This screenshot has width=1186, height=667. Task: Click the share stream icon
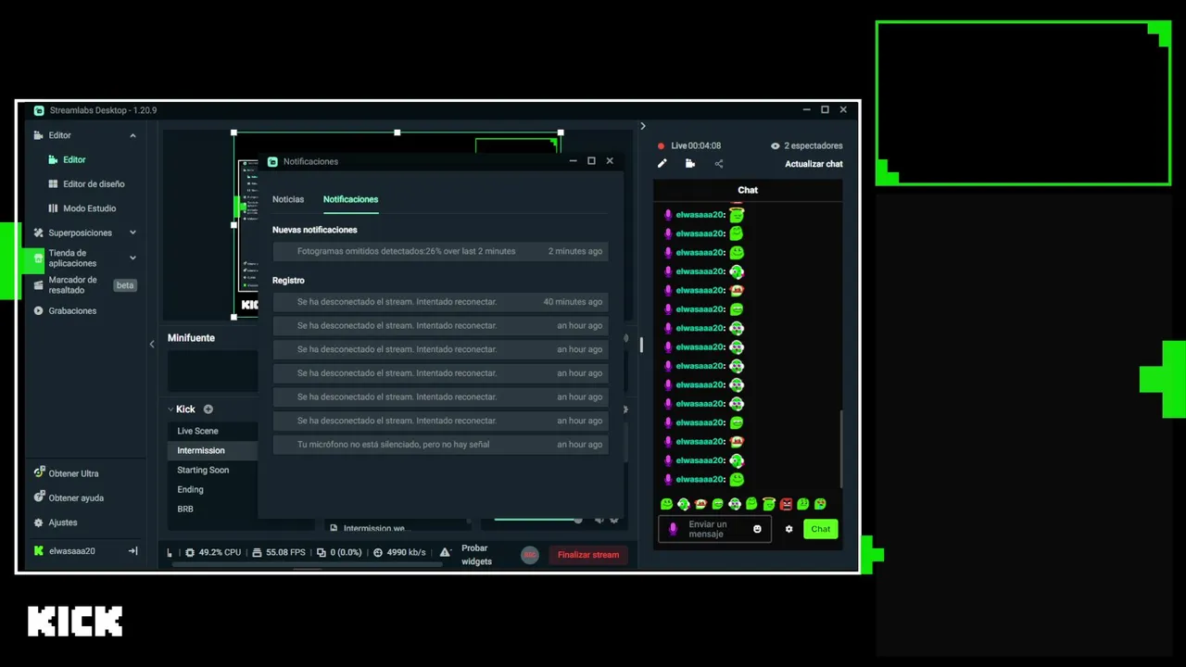coord(718,164)
